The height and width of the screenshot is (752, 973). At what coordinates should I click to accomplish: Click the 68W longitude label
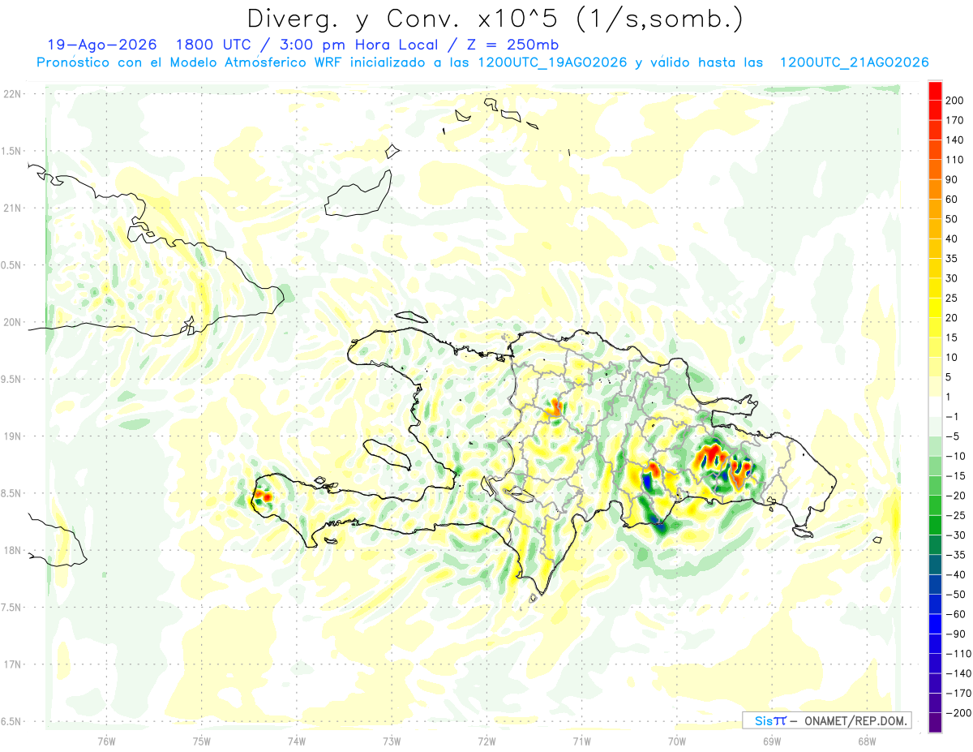[866, 741]
